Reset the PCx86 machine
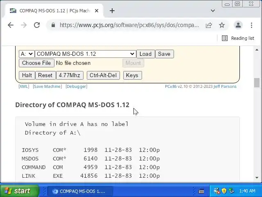The width and height of the screenshot is (262, 197). pos(45,75)
